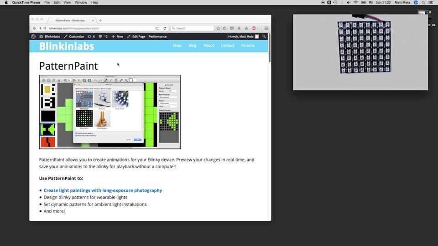Open the downloads arrow icon
This screenshot has width=438, height=246.
coord(239,28)
